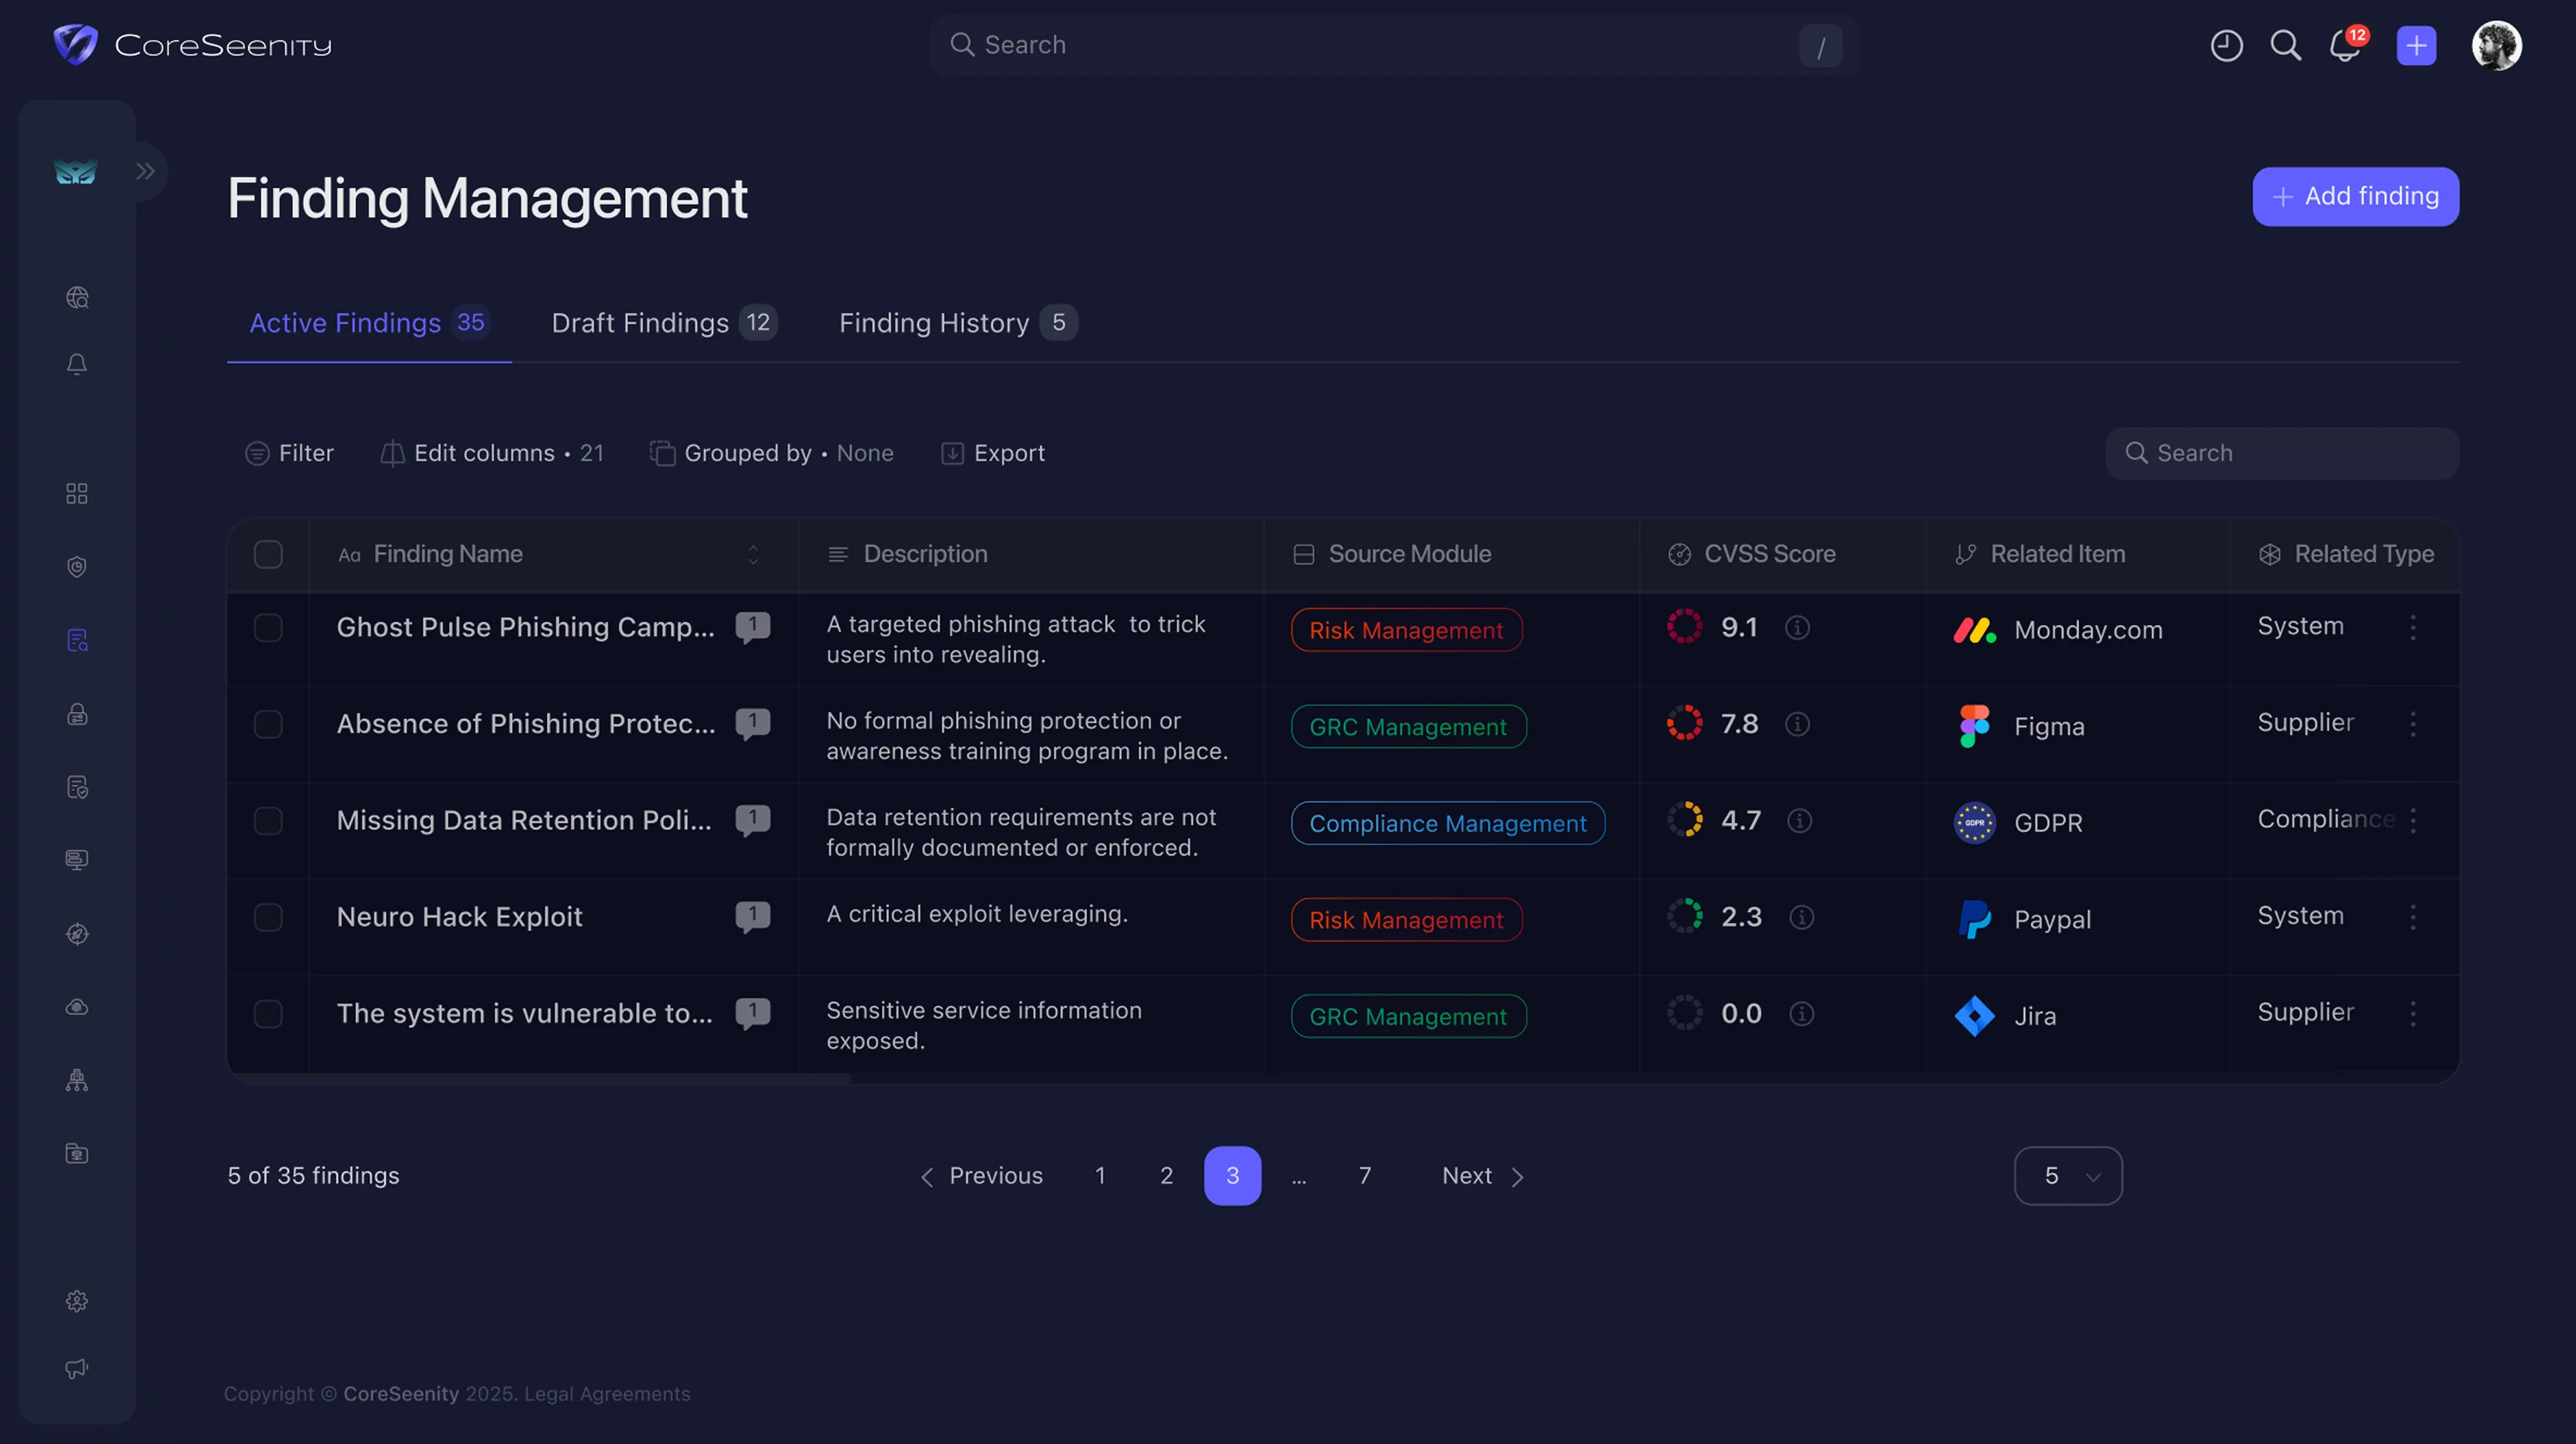Open three-dot menu for Jira row
The height and width of the screenshot is (1444, 2576).
coord(2413,1014)
